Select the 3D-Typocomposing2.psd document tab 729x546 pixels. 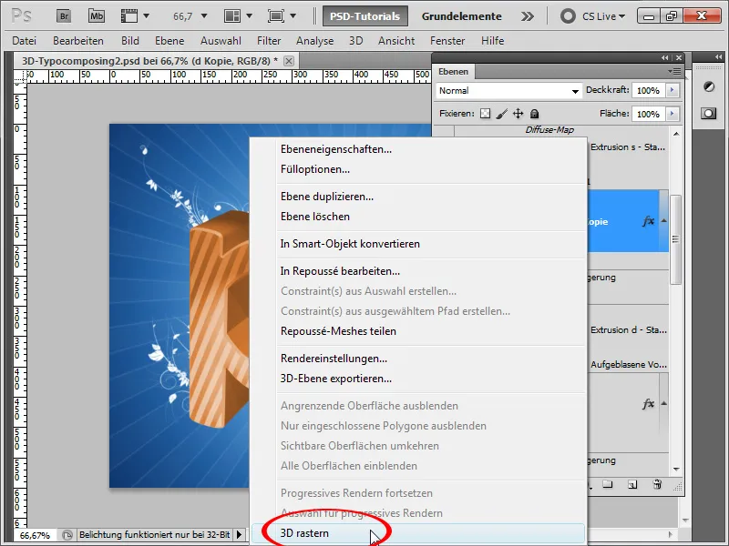click(x=149, y=61)
